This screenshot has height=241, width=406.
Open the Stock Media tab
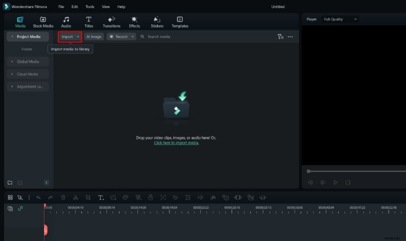click(x=43, y=22)
